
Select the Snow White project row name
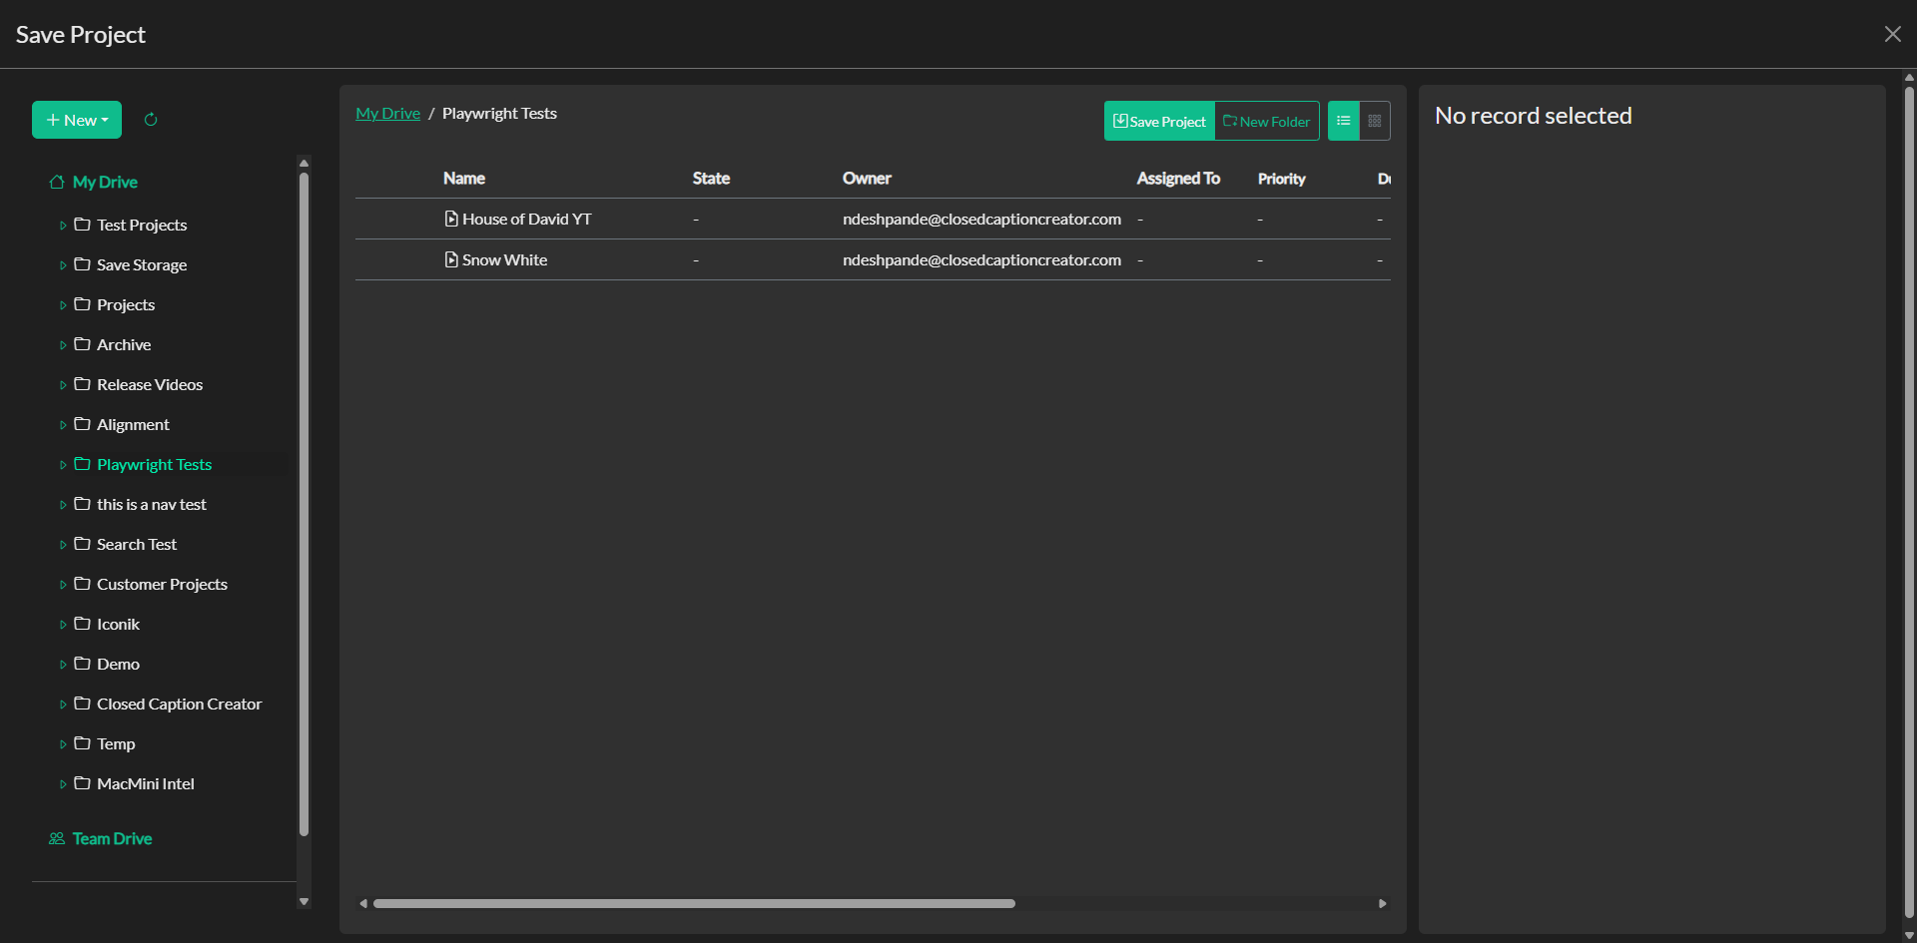pyautogui.click(x=504, y=259)
